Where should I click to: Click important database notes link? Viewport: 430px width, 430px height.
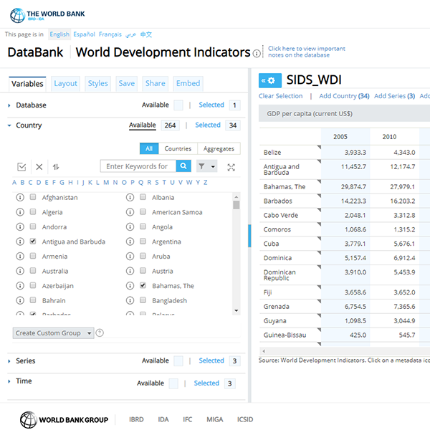click(307, 52)
